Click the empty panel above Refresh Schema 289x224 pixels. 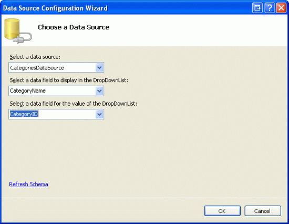pyautogui.click(x=145, y=149)
